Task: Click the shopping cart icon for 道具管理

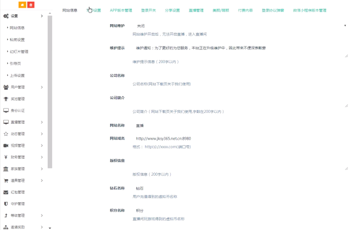Action: click(6, 181)
